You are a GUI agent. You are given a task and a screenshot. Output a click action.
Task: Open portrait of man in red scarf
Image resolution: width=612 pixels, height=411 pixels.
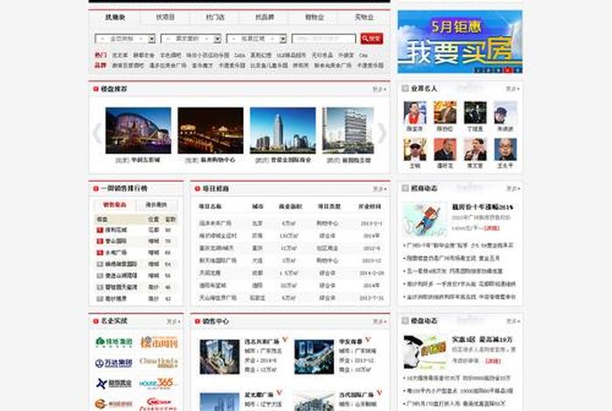point(414,113)
